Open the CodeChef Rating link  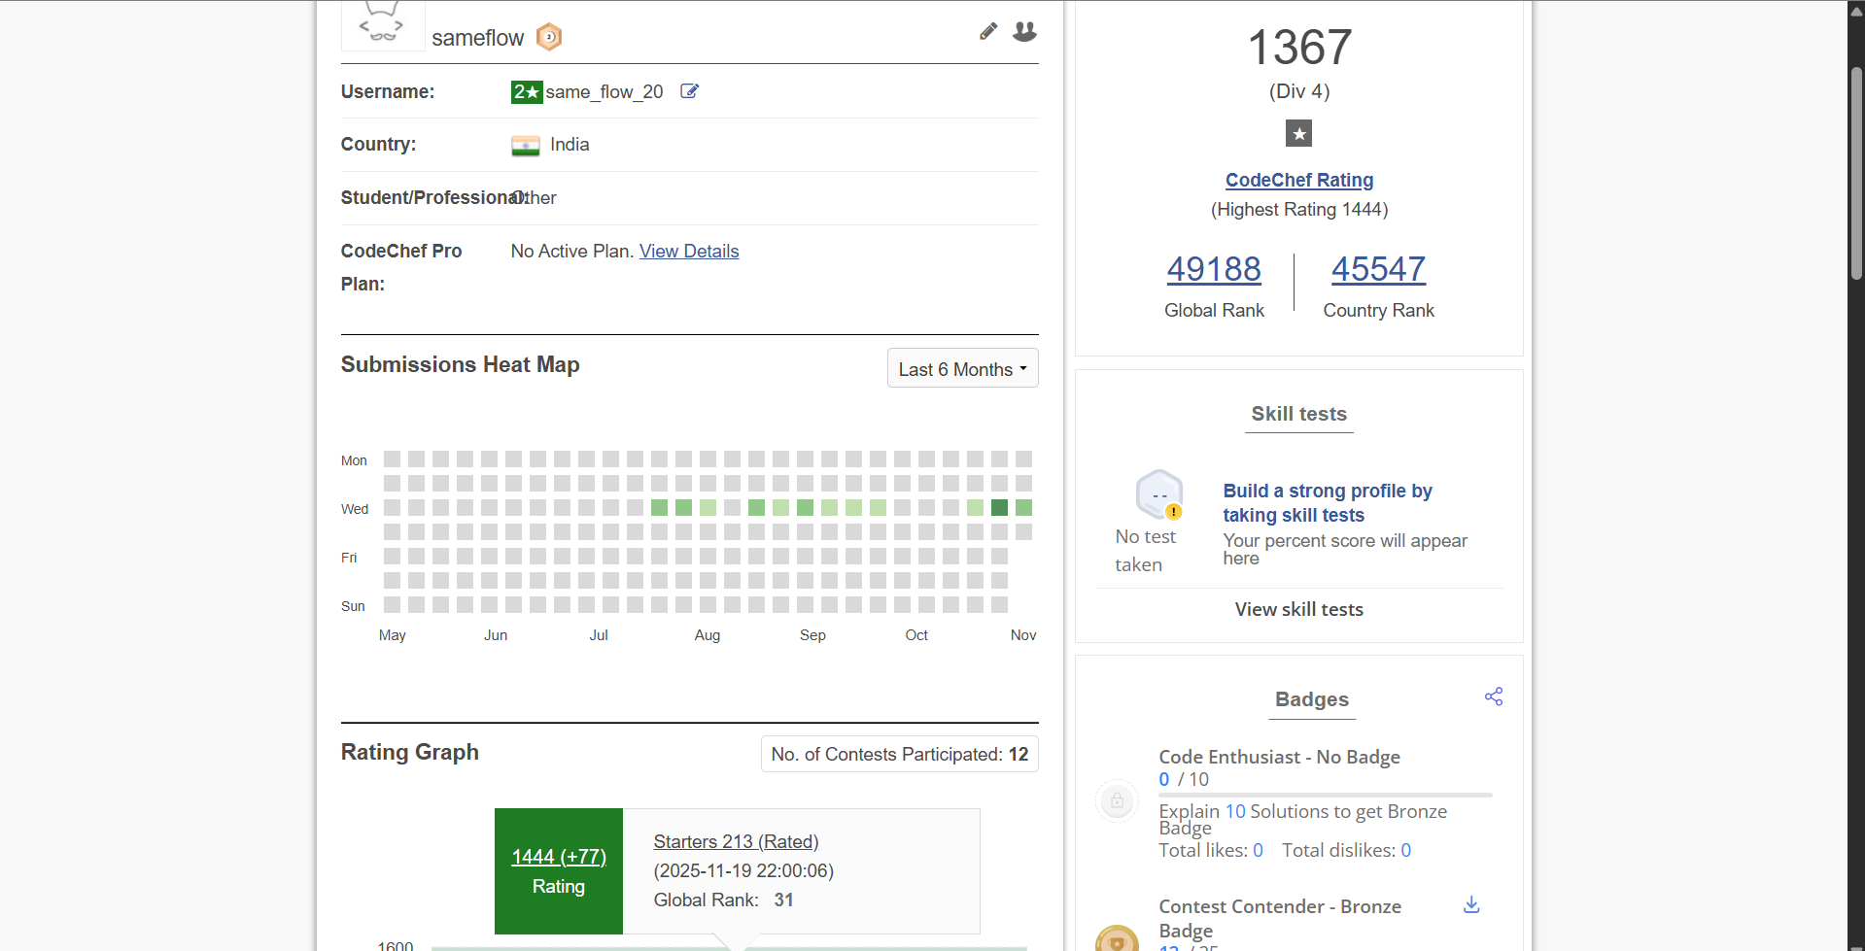tap(1299, 180)
